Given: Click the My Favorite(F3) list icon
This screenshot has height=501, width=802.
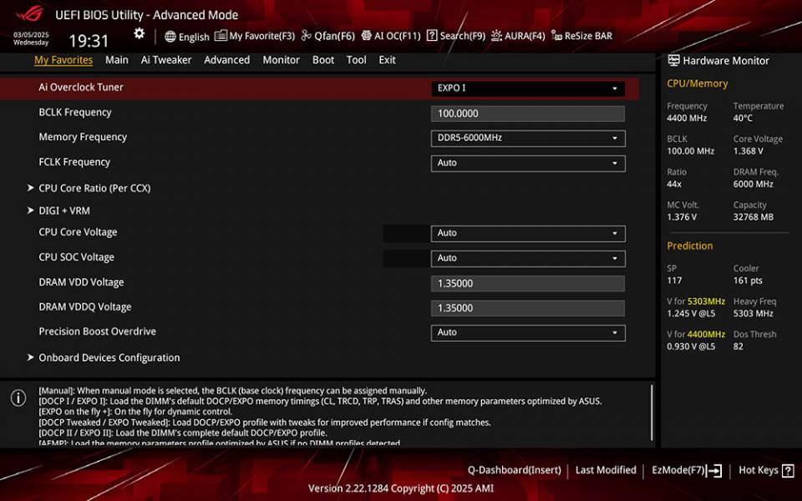Looking at the screenshot, I should [221, 35].
